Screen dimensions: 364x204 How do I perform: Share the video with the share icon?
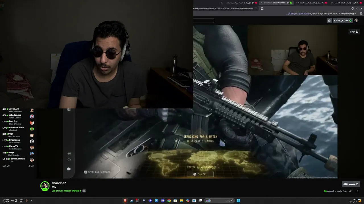coord(350,191)
